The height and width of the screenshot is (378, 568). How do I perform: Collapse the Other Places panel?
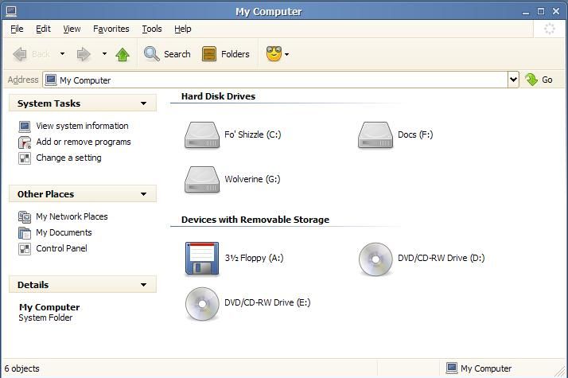coord(143,194)
